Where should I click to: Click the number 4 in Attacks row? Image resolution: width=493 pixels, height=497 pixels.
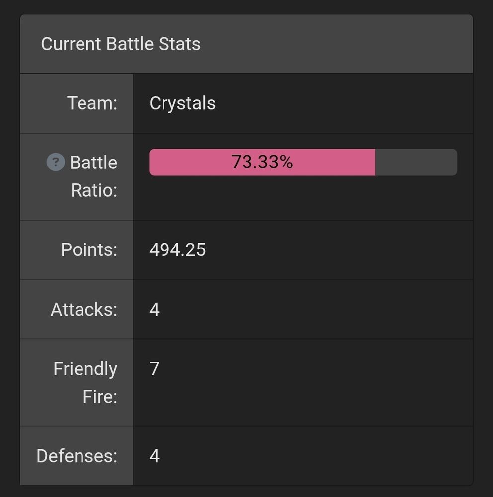pyautogui.click(x=155, y=309)
